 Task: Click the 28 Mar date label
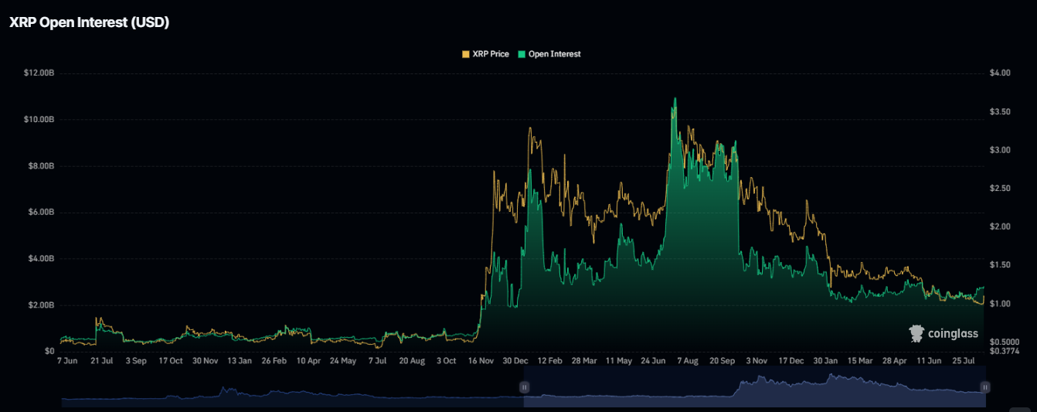coord(584,361)
